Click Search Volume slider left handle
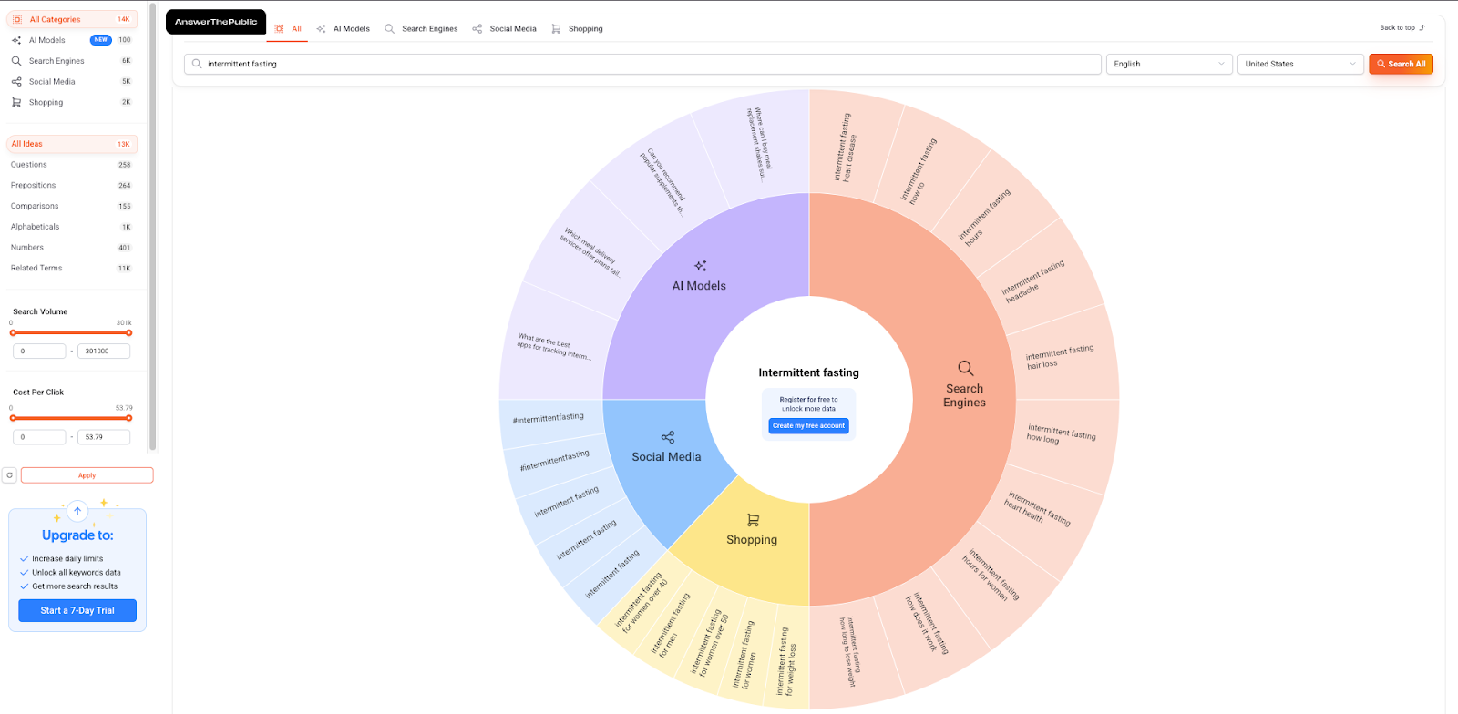The height and width of the screenshot is (714, 1458). tap(13, 332)
